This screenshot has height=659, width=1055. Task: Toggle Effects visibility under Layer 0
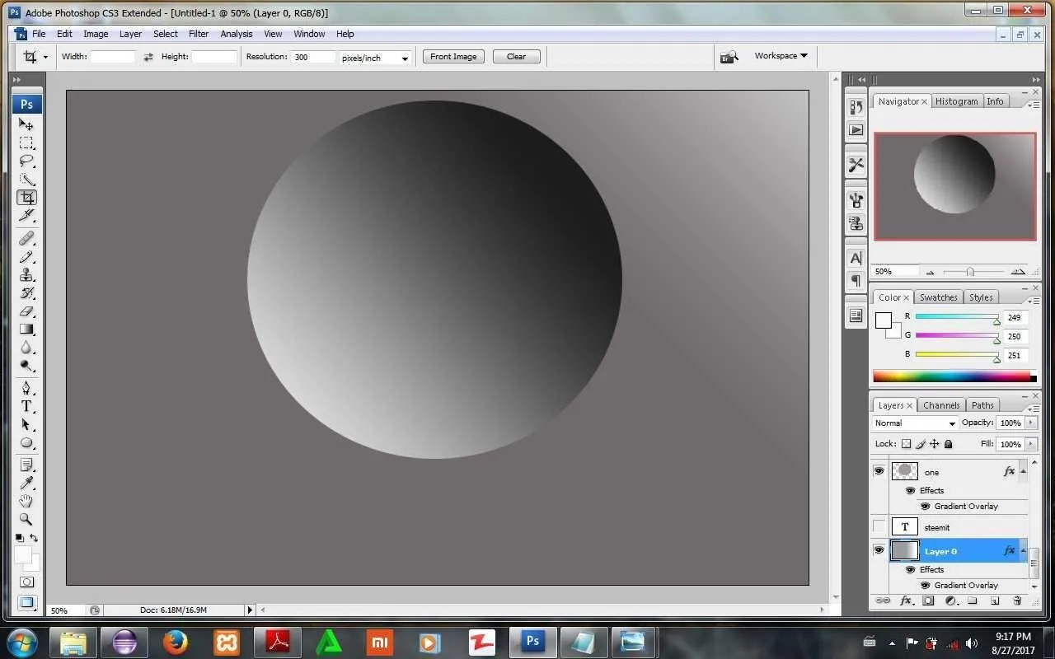(x=911, y=569)
